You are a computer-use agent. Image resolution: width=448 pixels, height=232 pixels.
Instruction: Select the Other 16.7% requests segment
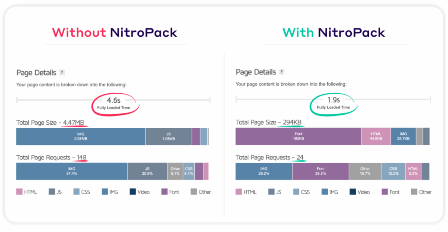click(x=365, y=172)
